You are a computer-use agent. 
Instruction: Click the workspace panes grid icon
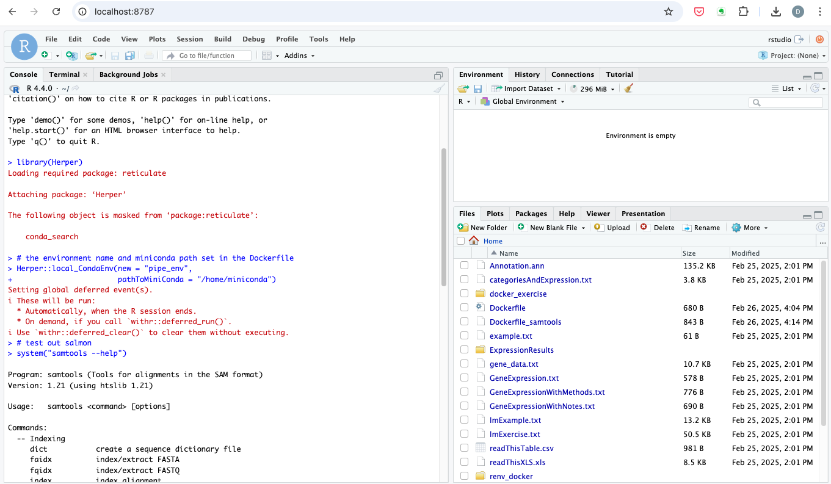[x=266, y=56]
